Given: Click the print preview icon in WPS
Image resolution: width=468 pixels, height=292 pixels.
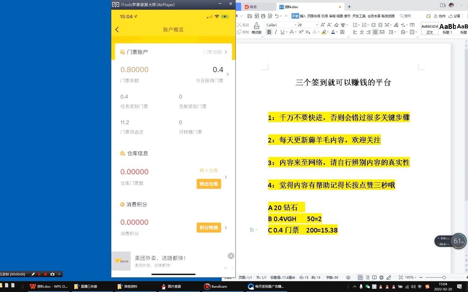Looking at the screenshot, I should tap(270, 16).
